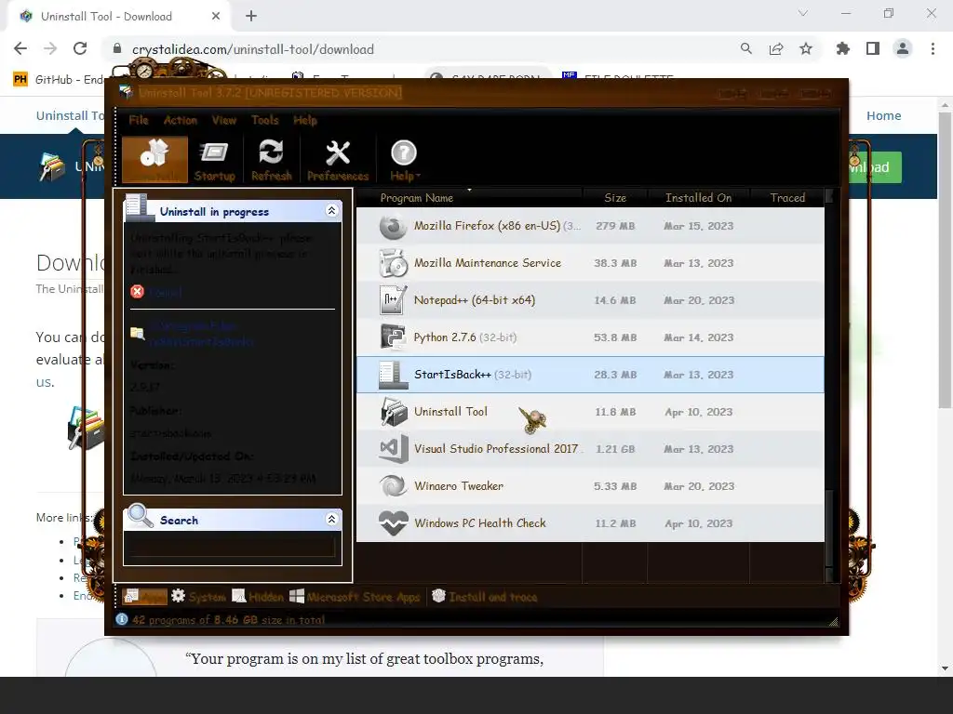Image resolution: width=953 pixels, height=714 pixels.
Task: Click the Winaero Tweaker swirl icon
Action: point(393,486)
